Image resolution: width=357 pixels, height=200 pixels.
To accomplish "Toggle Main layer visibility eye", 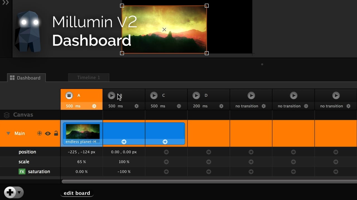I will point(48,134).
